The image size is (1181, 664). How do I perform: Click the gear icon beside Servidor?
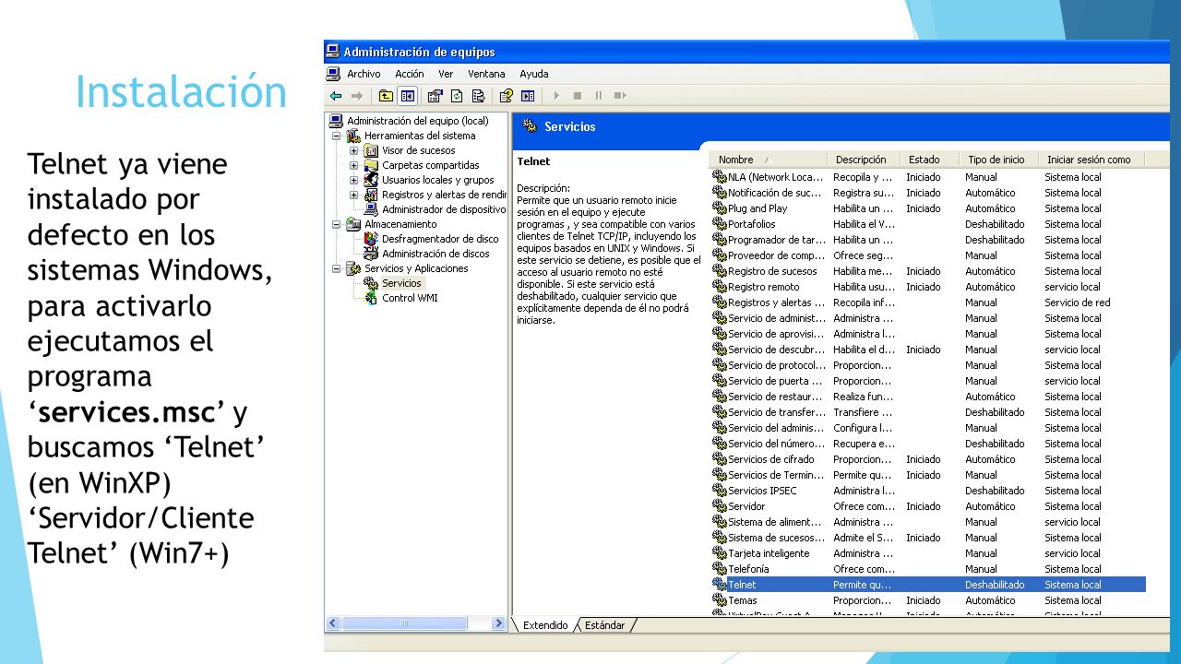[720, 506]
